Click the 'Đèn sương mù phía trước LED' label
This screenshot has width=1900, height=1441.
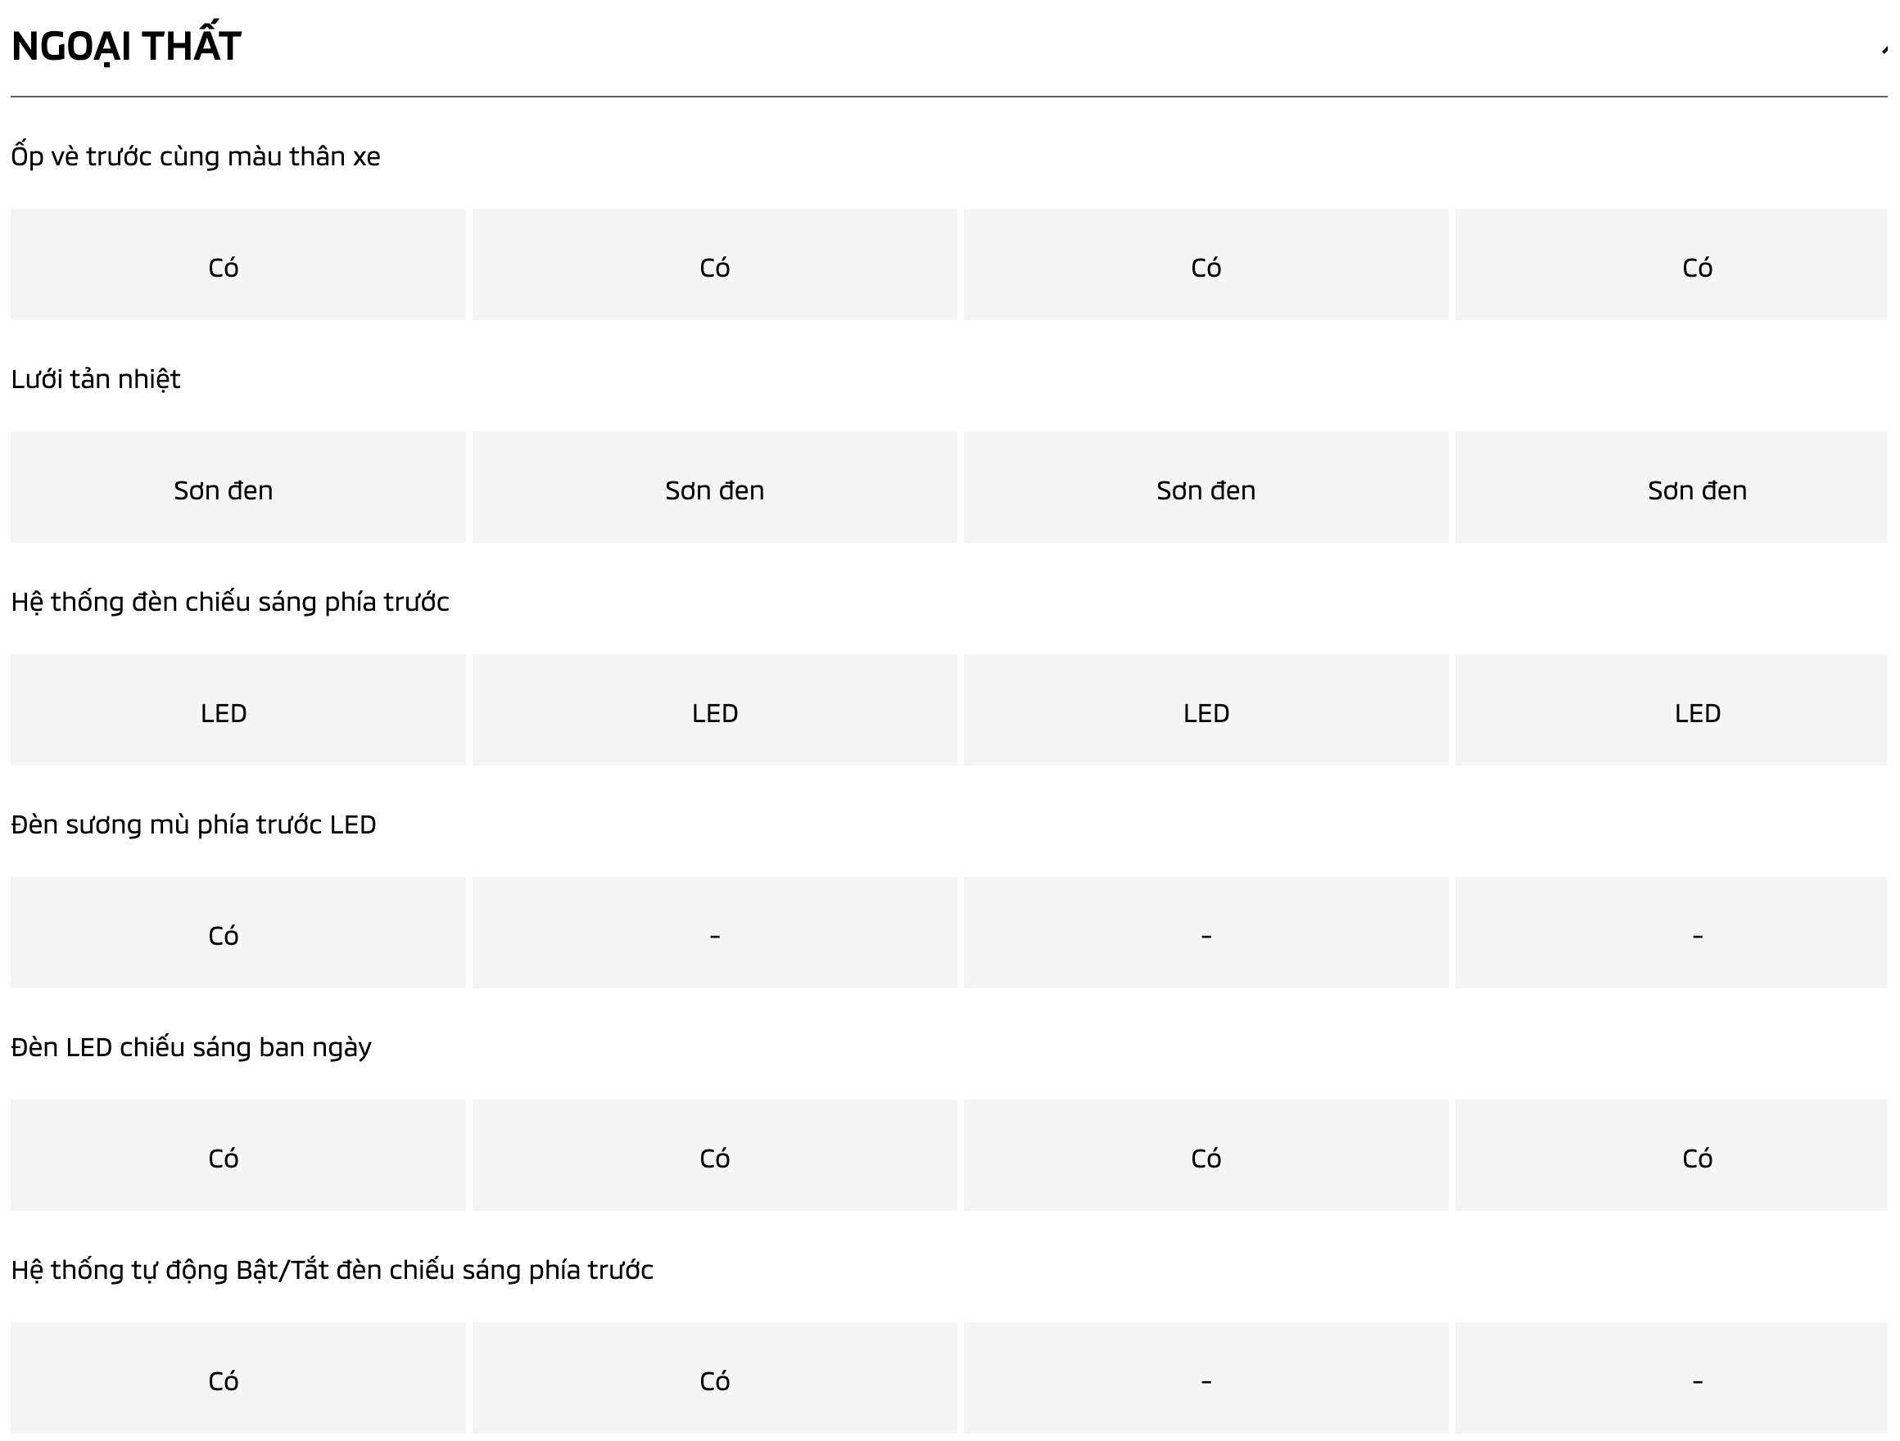click(x=193, y=824)
